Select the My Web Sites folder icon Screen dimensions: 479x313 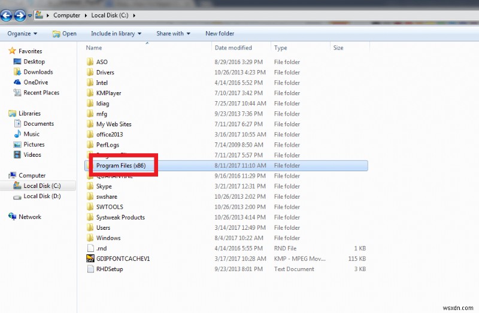click(x=90, y=124)
